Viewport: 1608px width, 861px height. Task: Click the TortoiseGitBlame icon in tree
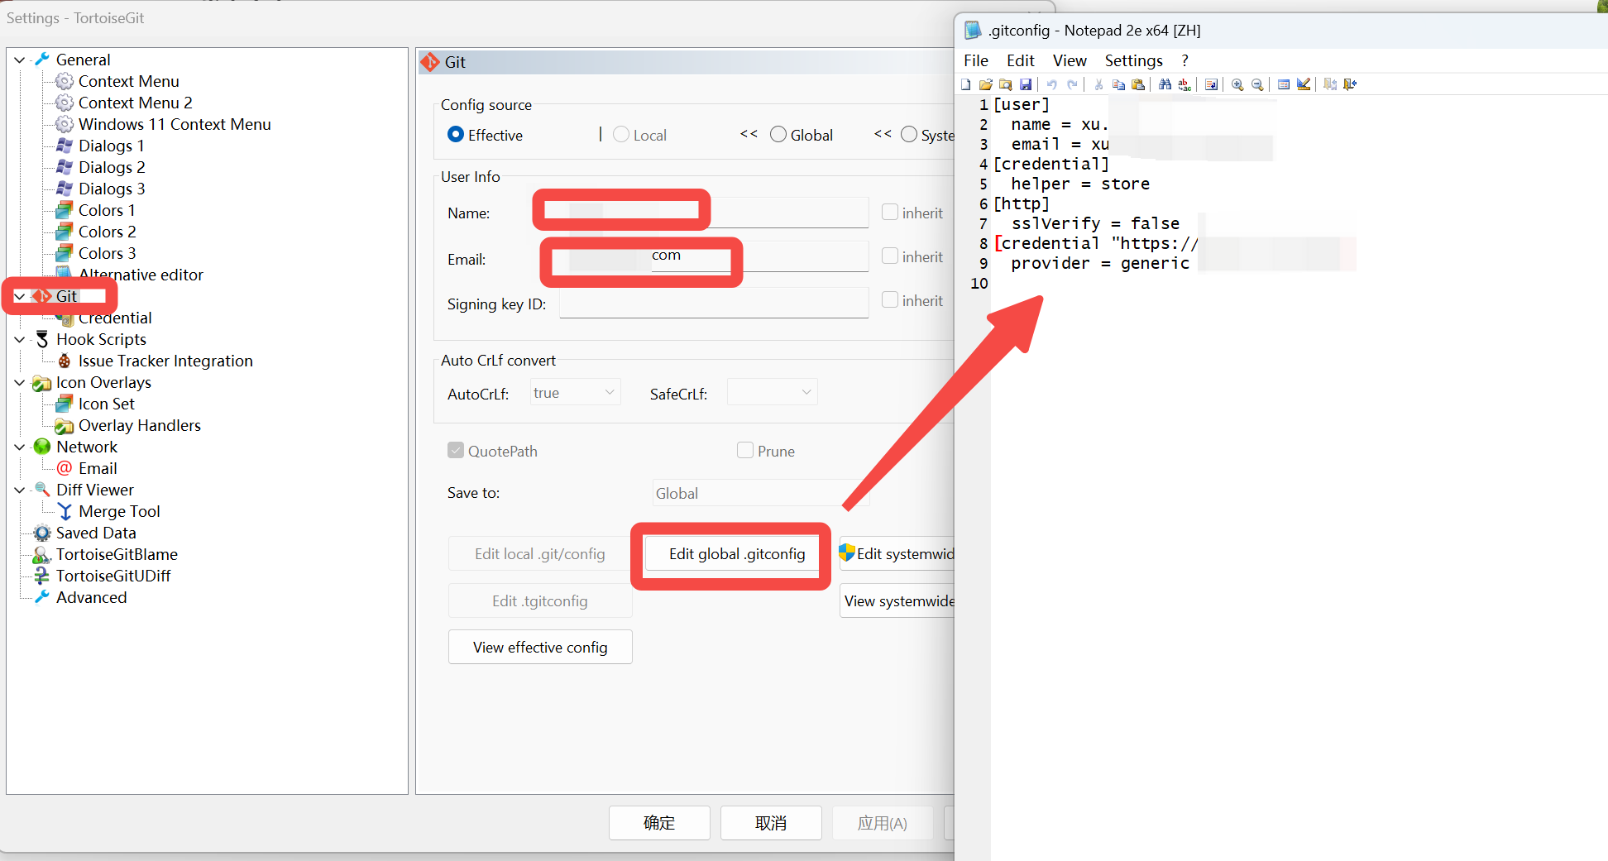coord(42,554)
